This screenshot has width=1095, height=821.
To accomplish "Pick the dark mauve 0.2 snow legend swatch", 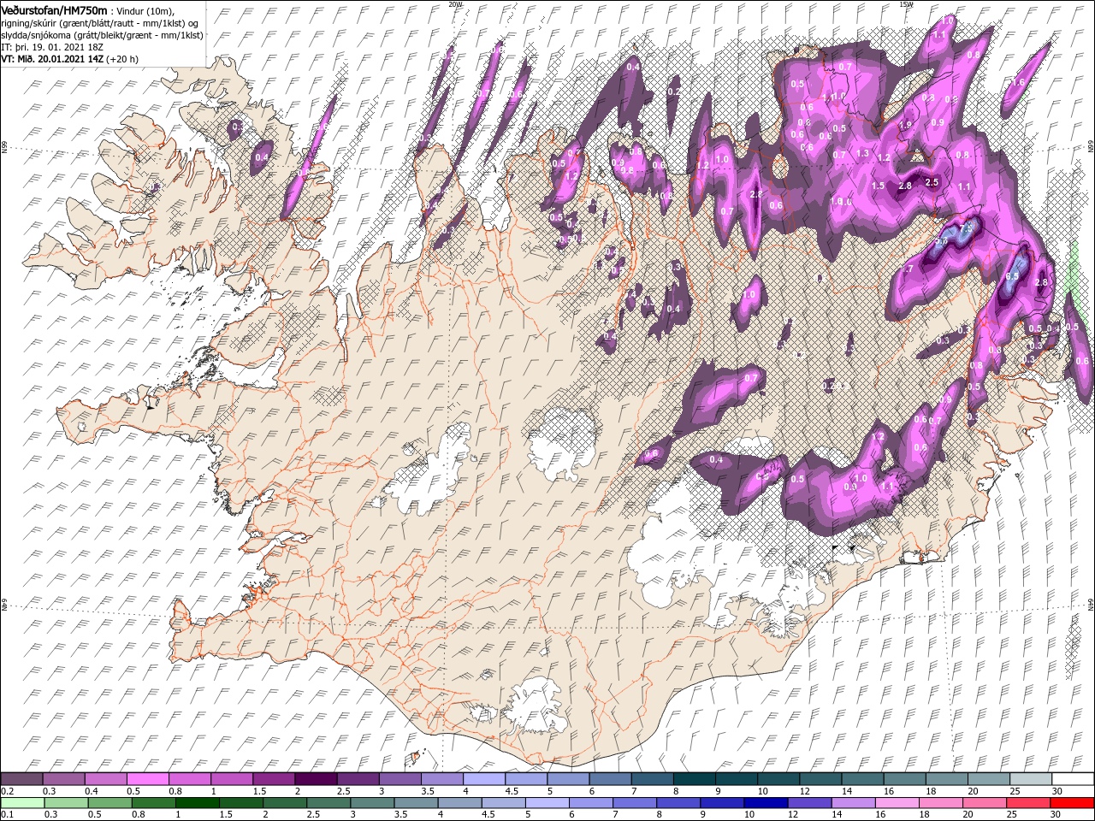I will pyautogui.click(x=21, y=779).
